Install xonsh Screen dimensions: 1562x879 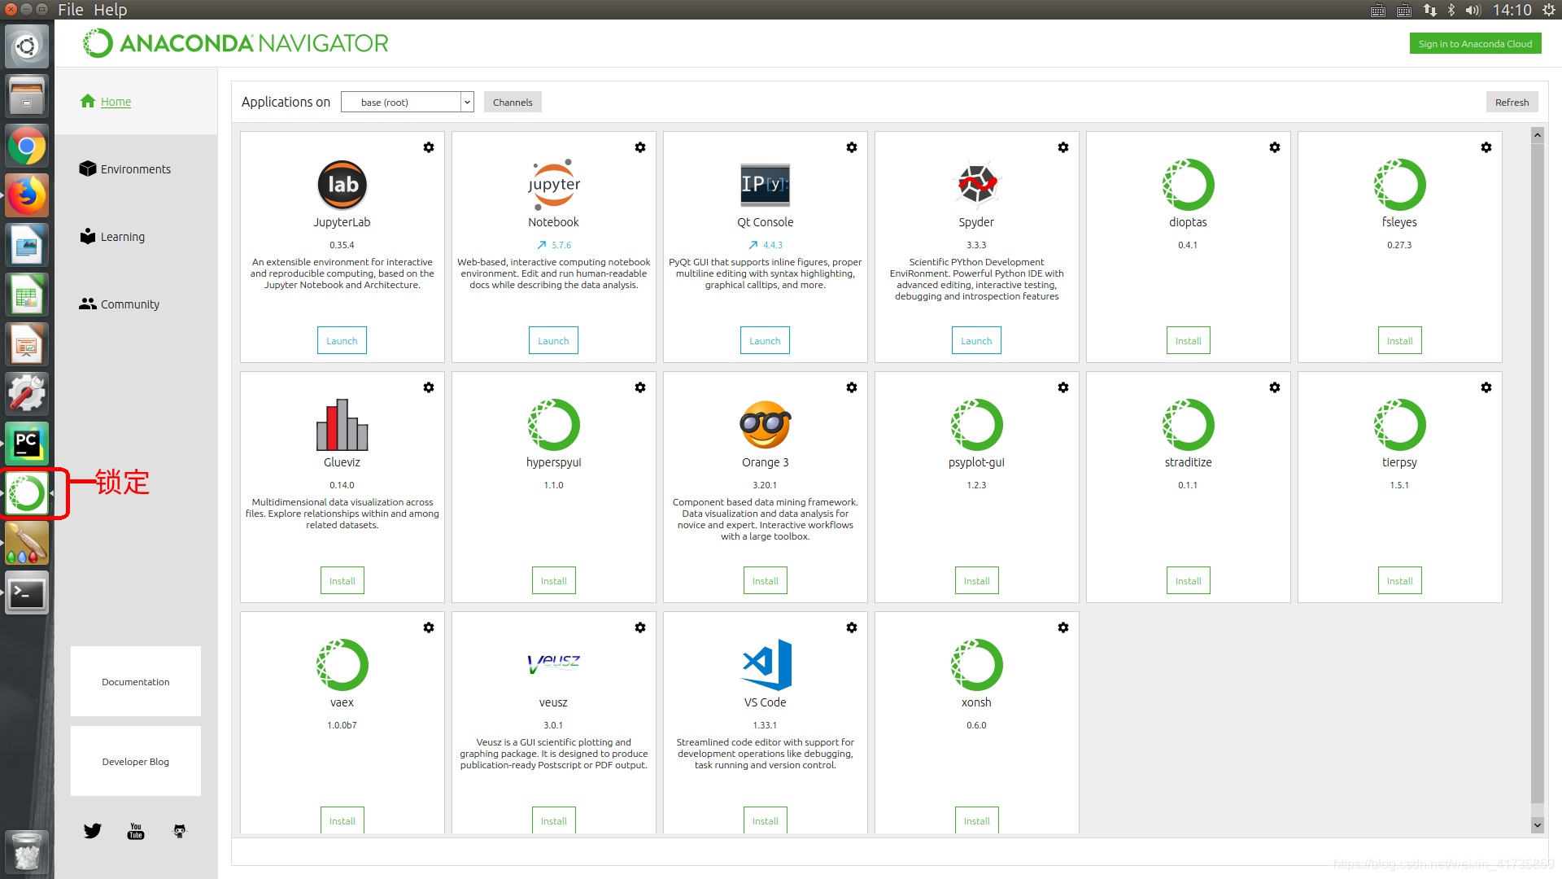[x=976, y=820]
